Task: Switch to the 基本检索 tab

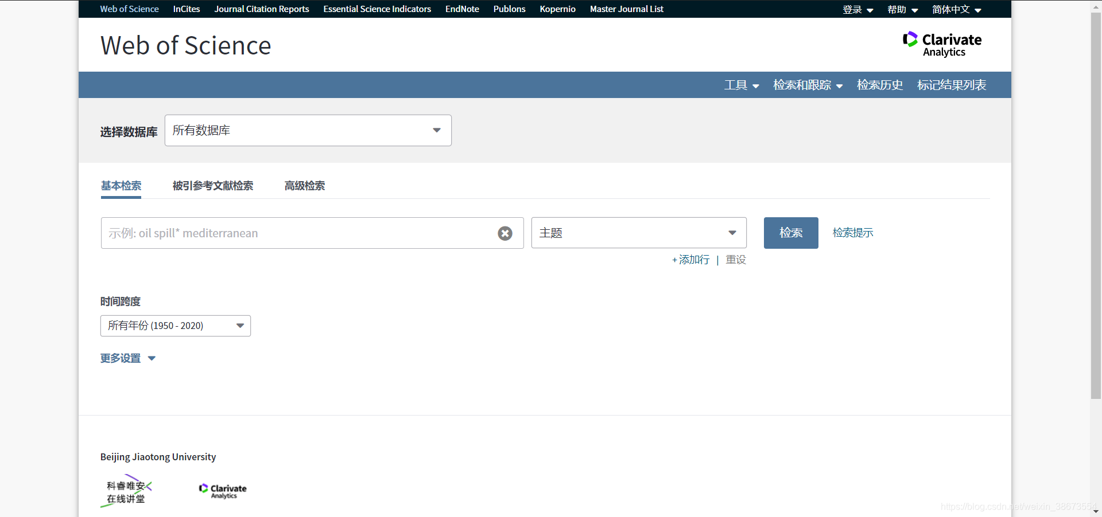Action: 121,186
